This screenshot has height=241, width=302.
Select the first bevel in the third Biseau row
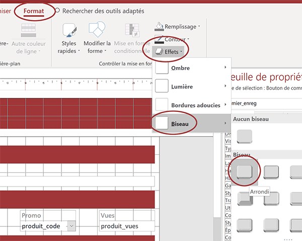[245, 225]
